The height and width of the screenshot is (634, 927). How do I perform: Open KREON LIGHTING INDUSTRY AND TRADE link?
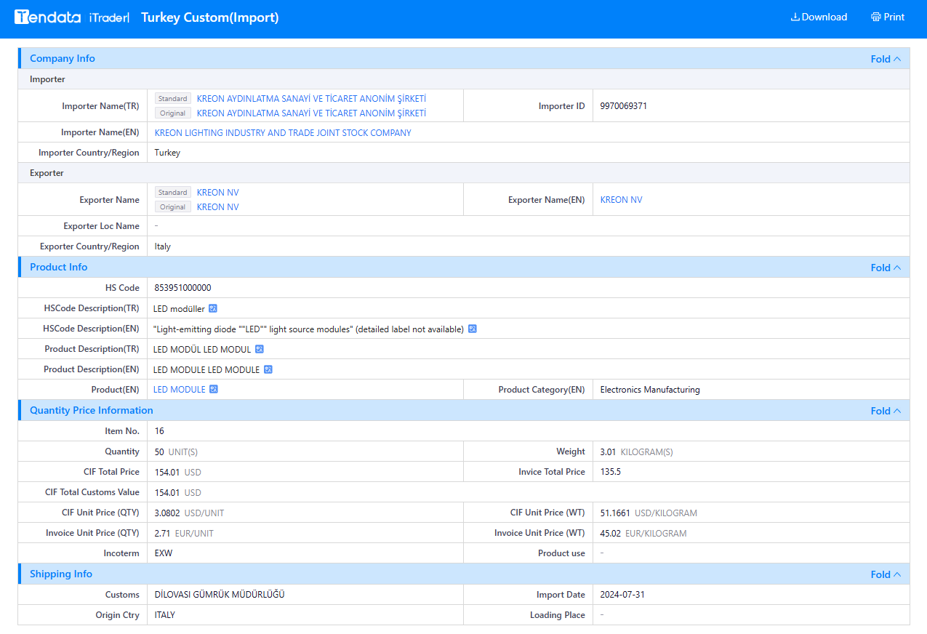(283, 133)
